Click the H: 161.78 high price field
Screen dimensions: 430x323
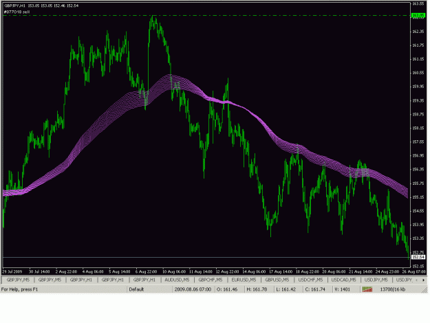pyautogui.click(x=257, y=289)
